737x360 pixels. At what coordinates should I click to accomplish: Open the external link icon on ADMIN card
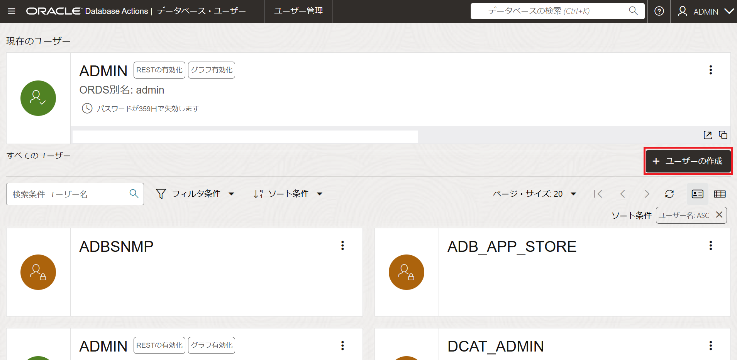click(x=707, y=135)
